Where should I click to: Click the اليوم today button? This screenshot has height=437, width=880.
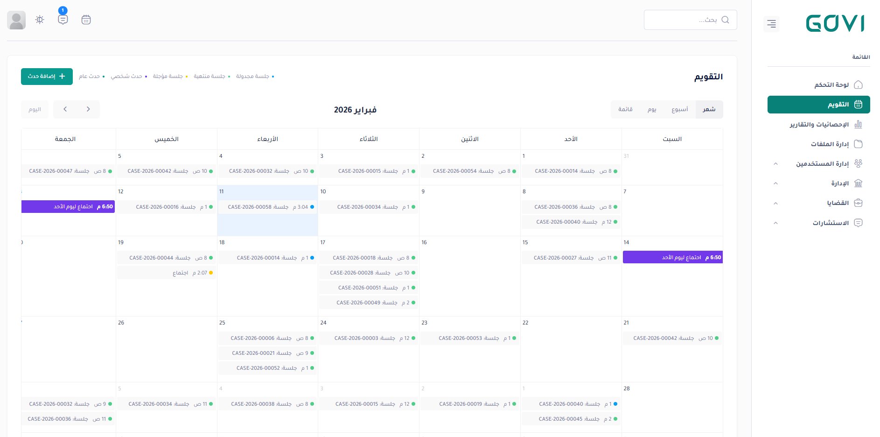[35, 109]
